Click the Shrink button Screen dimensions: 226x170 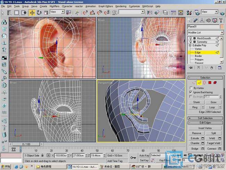196,102
